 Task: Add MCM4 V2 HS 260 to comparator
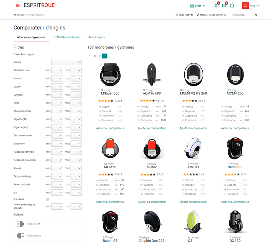pos(193,128)
